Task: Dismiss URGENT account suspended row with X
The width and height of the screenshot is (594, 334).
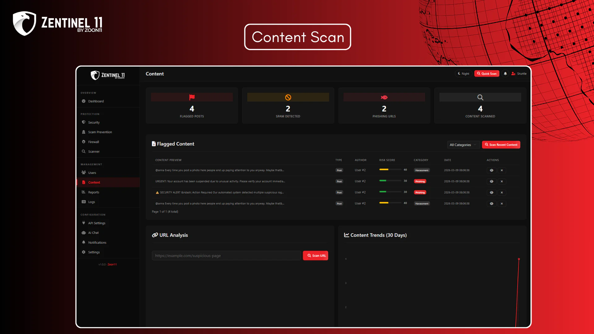Action: [502, 182]
